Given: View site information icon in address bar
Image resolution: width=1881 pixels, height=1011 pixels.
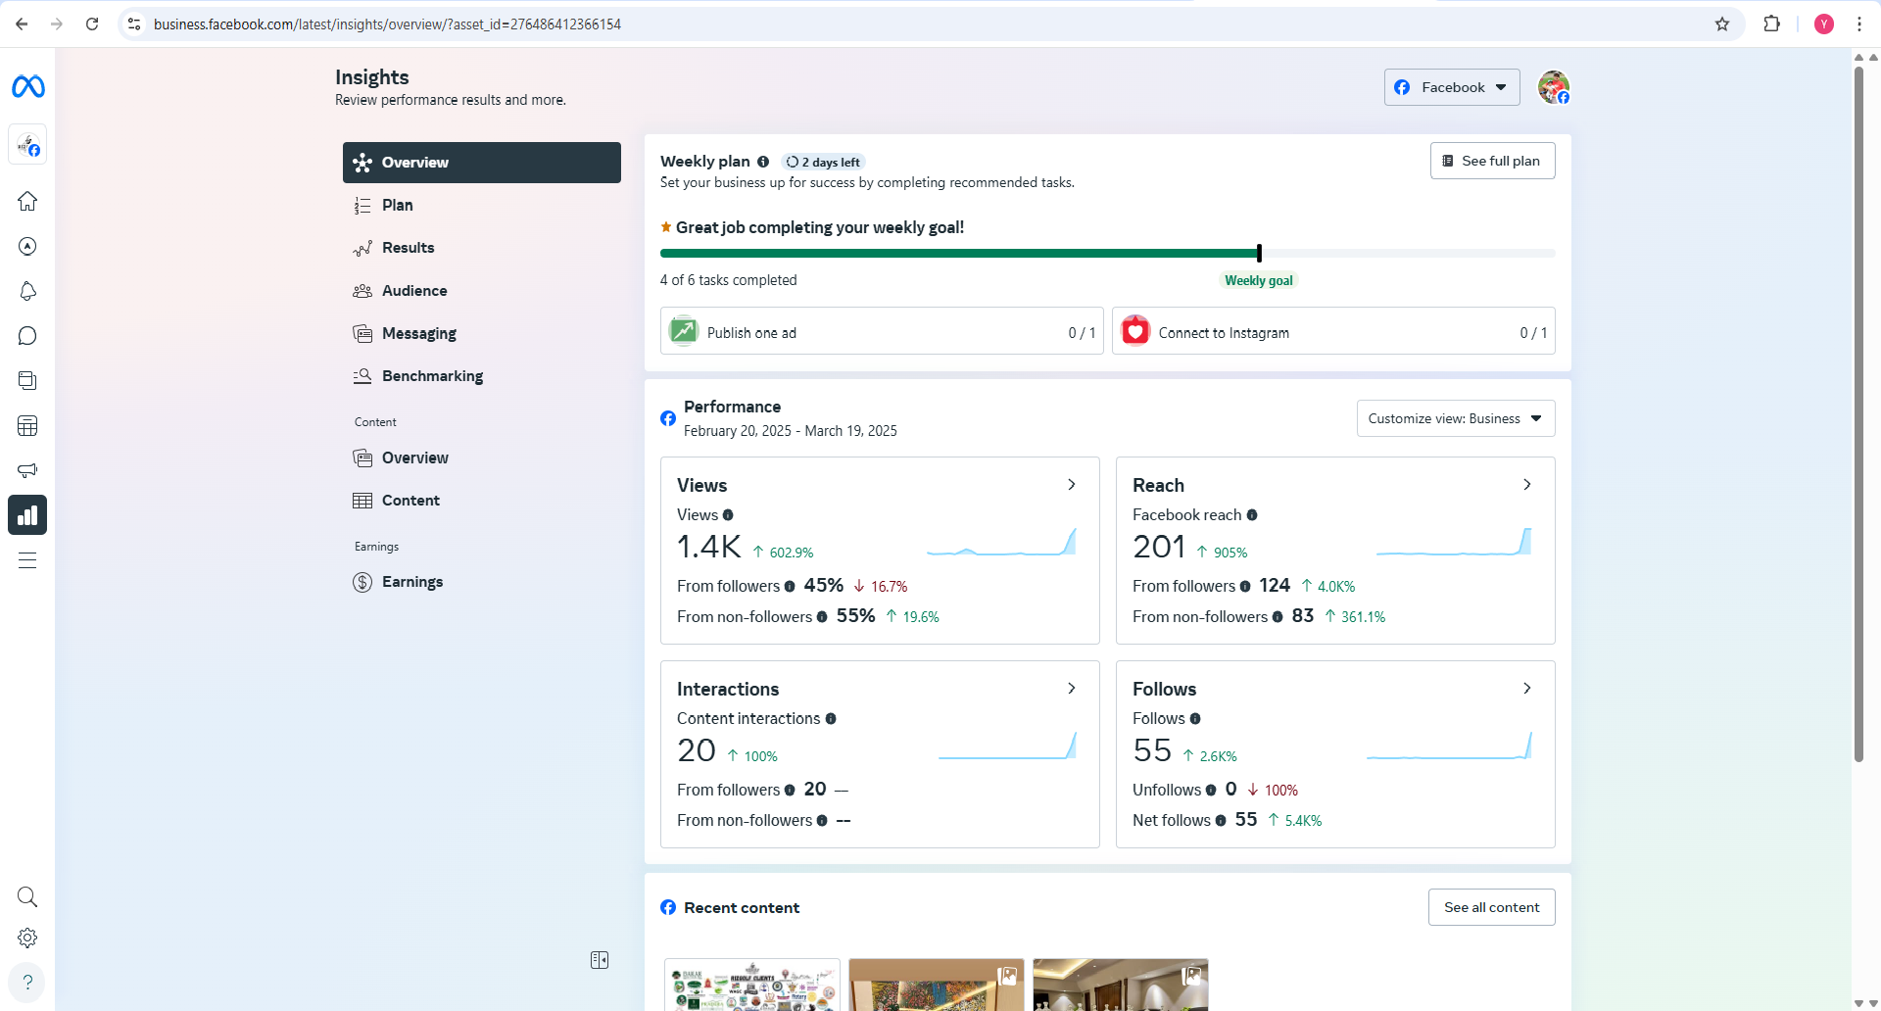Looking at the screenshot, I should point(134,24).
